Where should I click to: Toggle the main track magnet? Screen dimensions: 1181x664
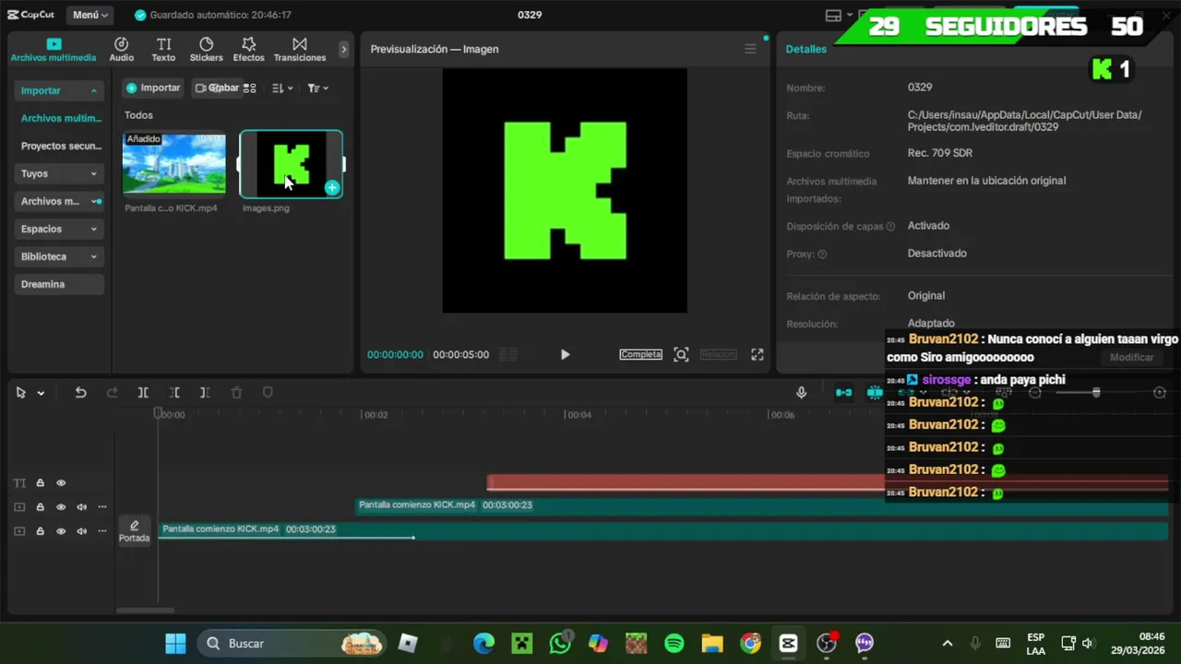843,393
